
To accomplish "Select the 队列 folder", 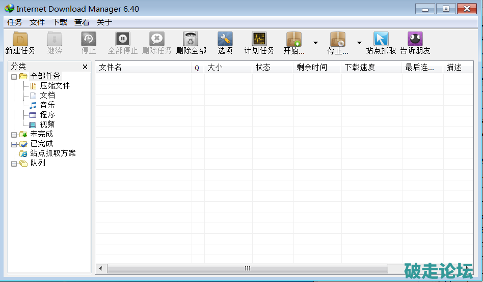I will point(38,163).
